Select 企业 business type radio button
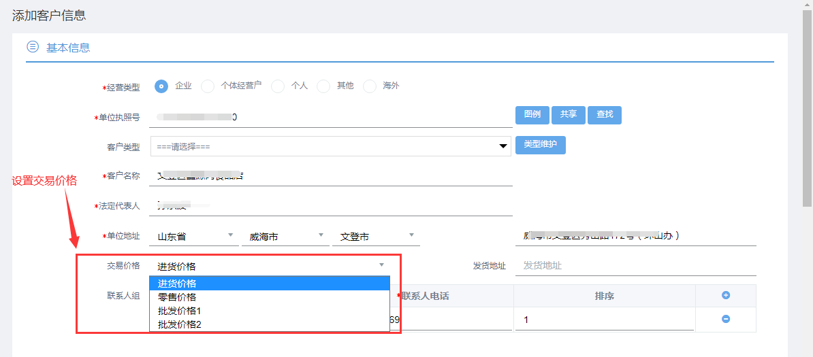 [161, 86]
